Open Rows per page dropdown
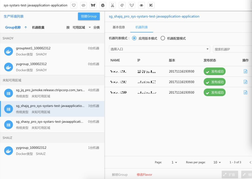The image size is (252, 179). pos(217,162)
